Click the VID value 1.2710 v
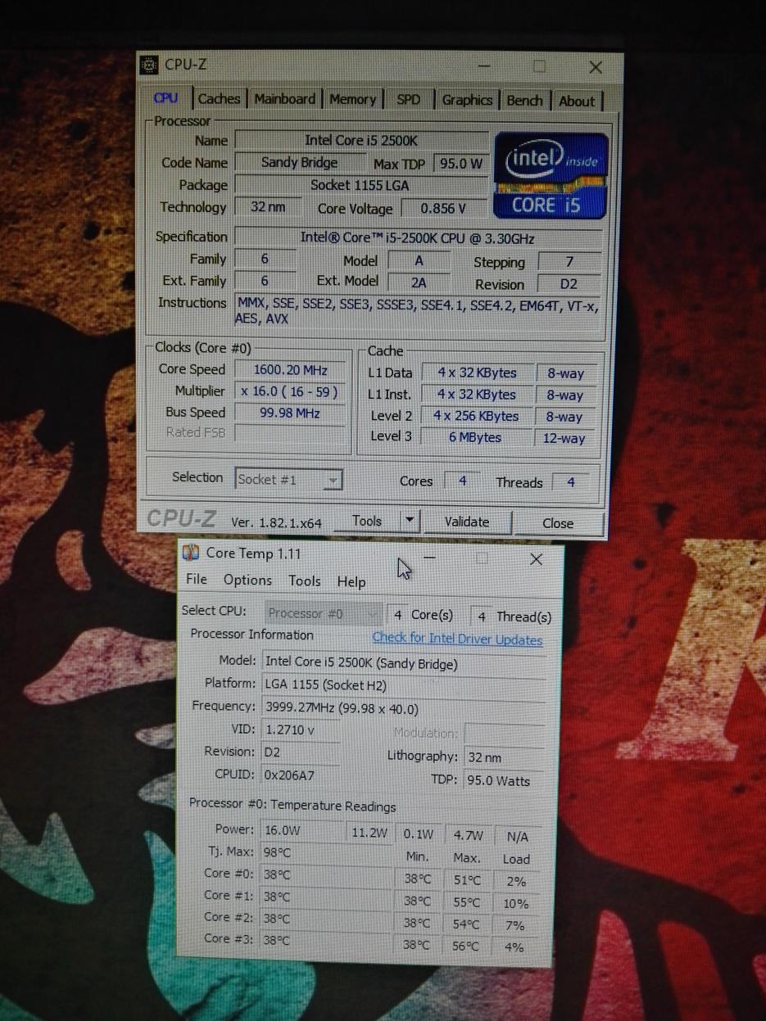The width and height of the screenshot is (766, 1021). pyautogui.click(x=300, y=730)
